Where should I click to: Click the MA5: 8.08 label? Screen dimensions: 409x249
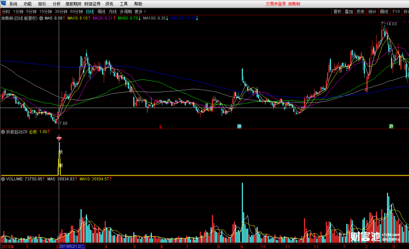[x=53, y=18]
